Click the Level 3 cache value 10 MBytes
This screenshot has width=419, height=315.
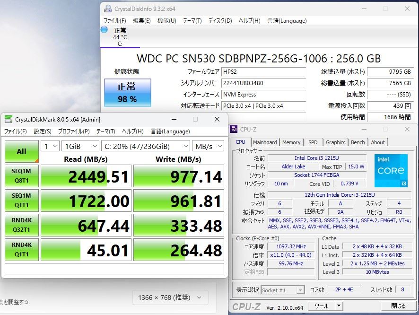(x=377, y=272)
